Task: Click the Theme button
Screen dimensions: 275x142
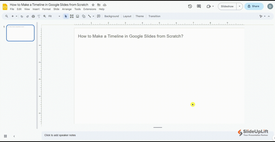Action: (x=140, y=16)
